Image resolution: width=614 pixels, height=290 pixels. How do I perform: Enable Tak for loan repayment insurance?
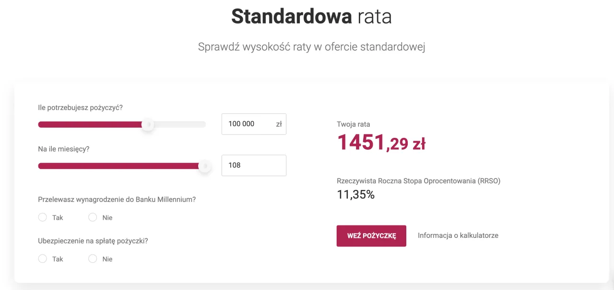pos(42,259)
